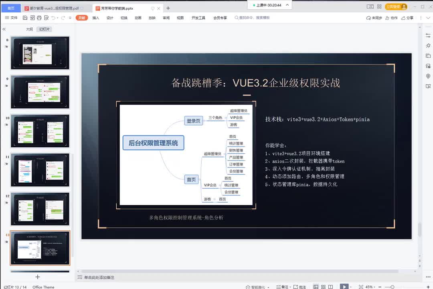The width and height of the screenshot is (433, 289).
Task: Select the 会员专享 ribbon tab
Action: coord(220,18)
